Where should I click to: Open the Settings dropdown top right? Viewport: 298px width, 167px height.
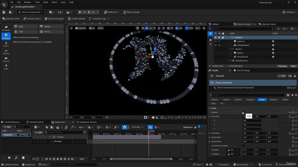pyautogui.click(x=289, y=12)
